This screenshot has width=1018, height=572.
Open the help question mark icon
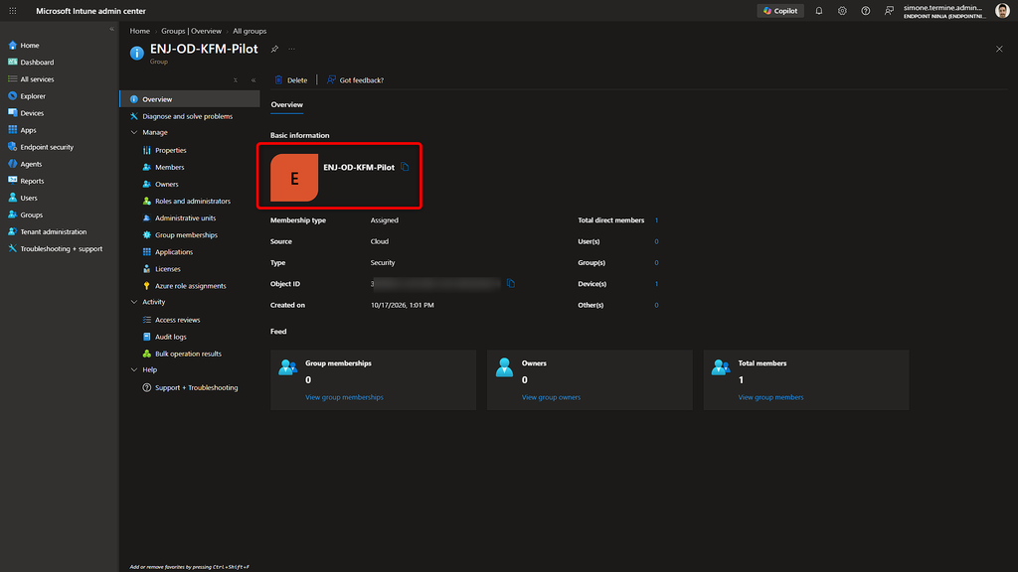[866, 10]
